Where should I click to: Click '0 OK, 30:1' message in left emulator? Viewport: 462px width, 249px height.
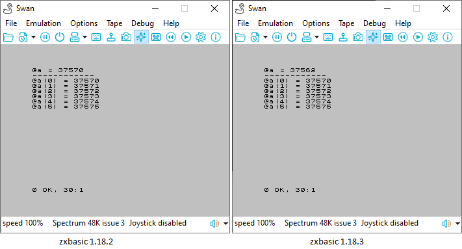pyautogui.click(x=58, y=190)
